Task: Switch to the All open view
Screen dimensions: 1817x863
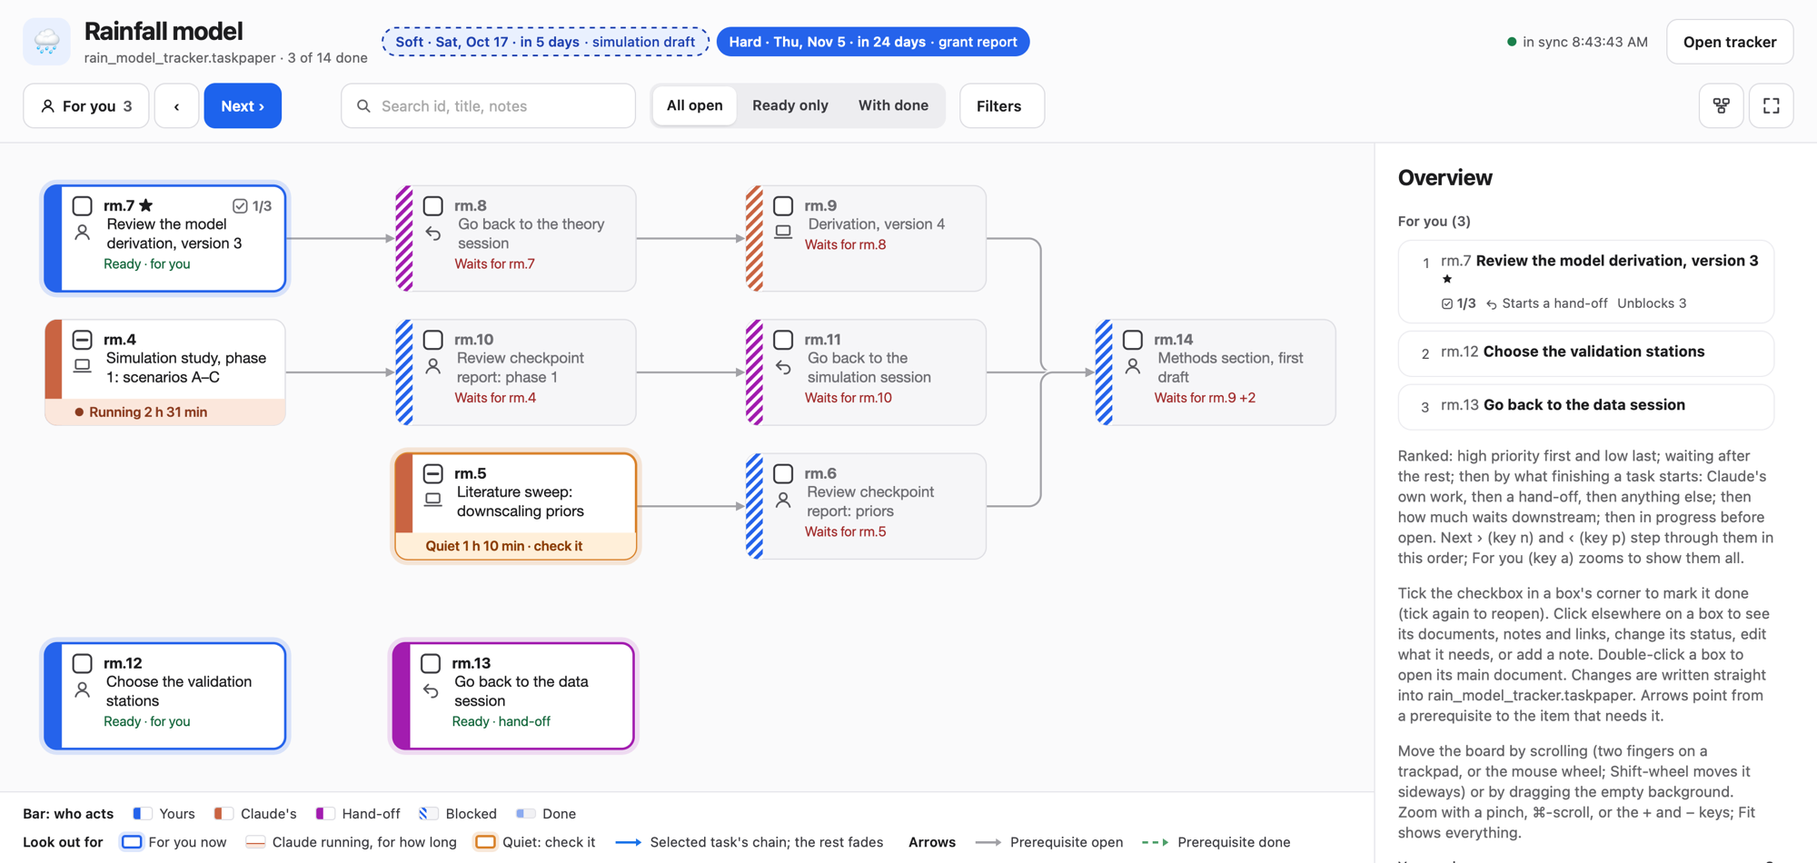Action: [695, 105]
